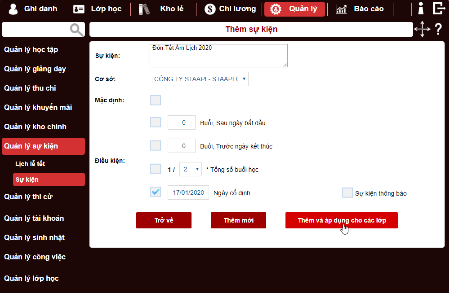Click the move arrows icon
Viewport: 450px width, 293px height.
(422, 30)
